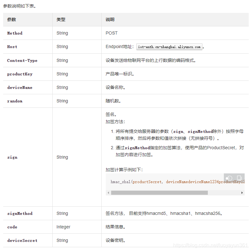Copy the hmac_sha1 code snippet
Viewport: 250px width, 251px height.
pyautogui.click(x=239, y=178)
